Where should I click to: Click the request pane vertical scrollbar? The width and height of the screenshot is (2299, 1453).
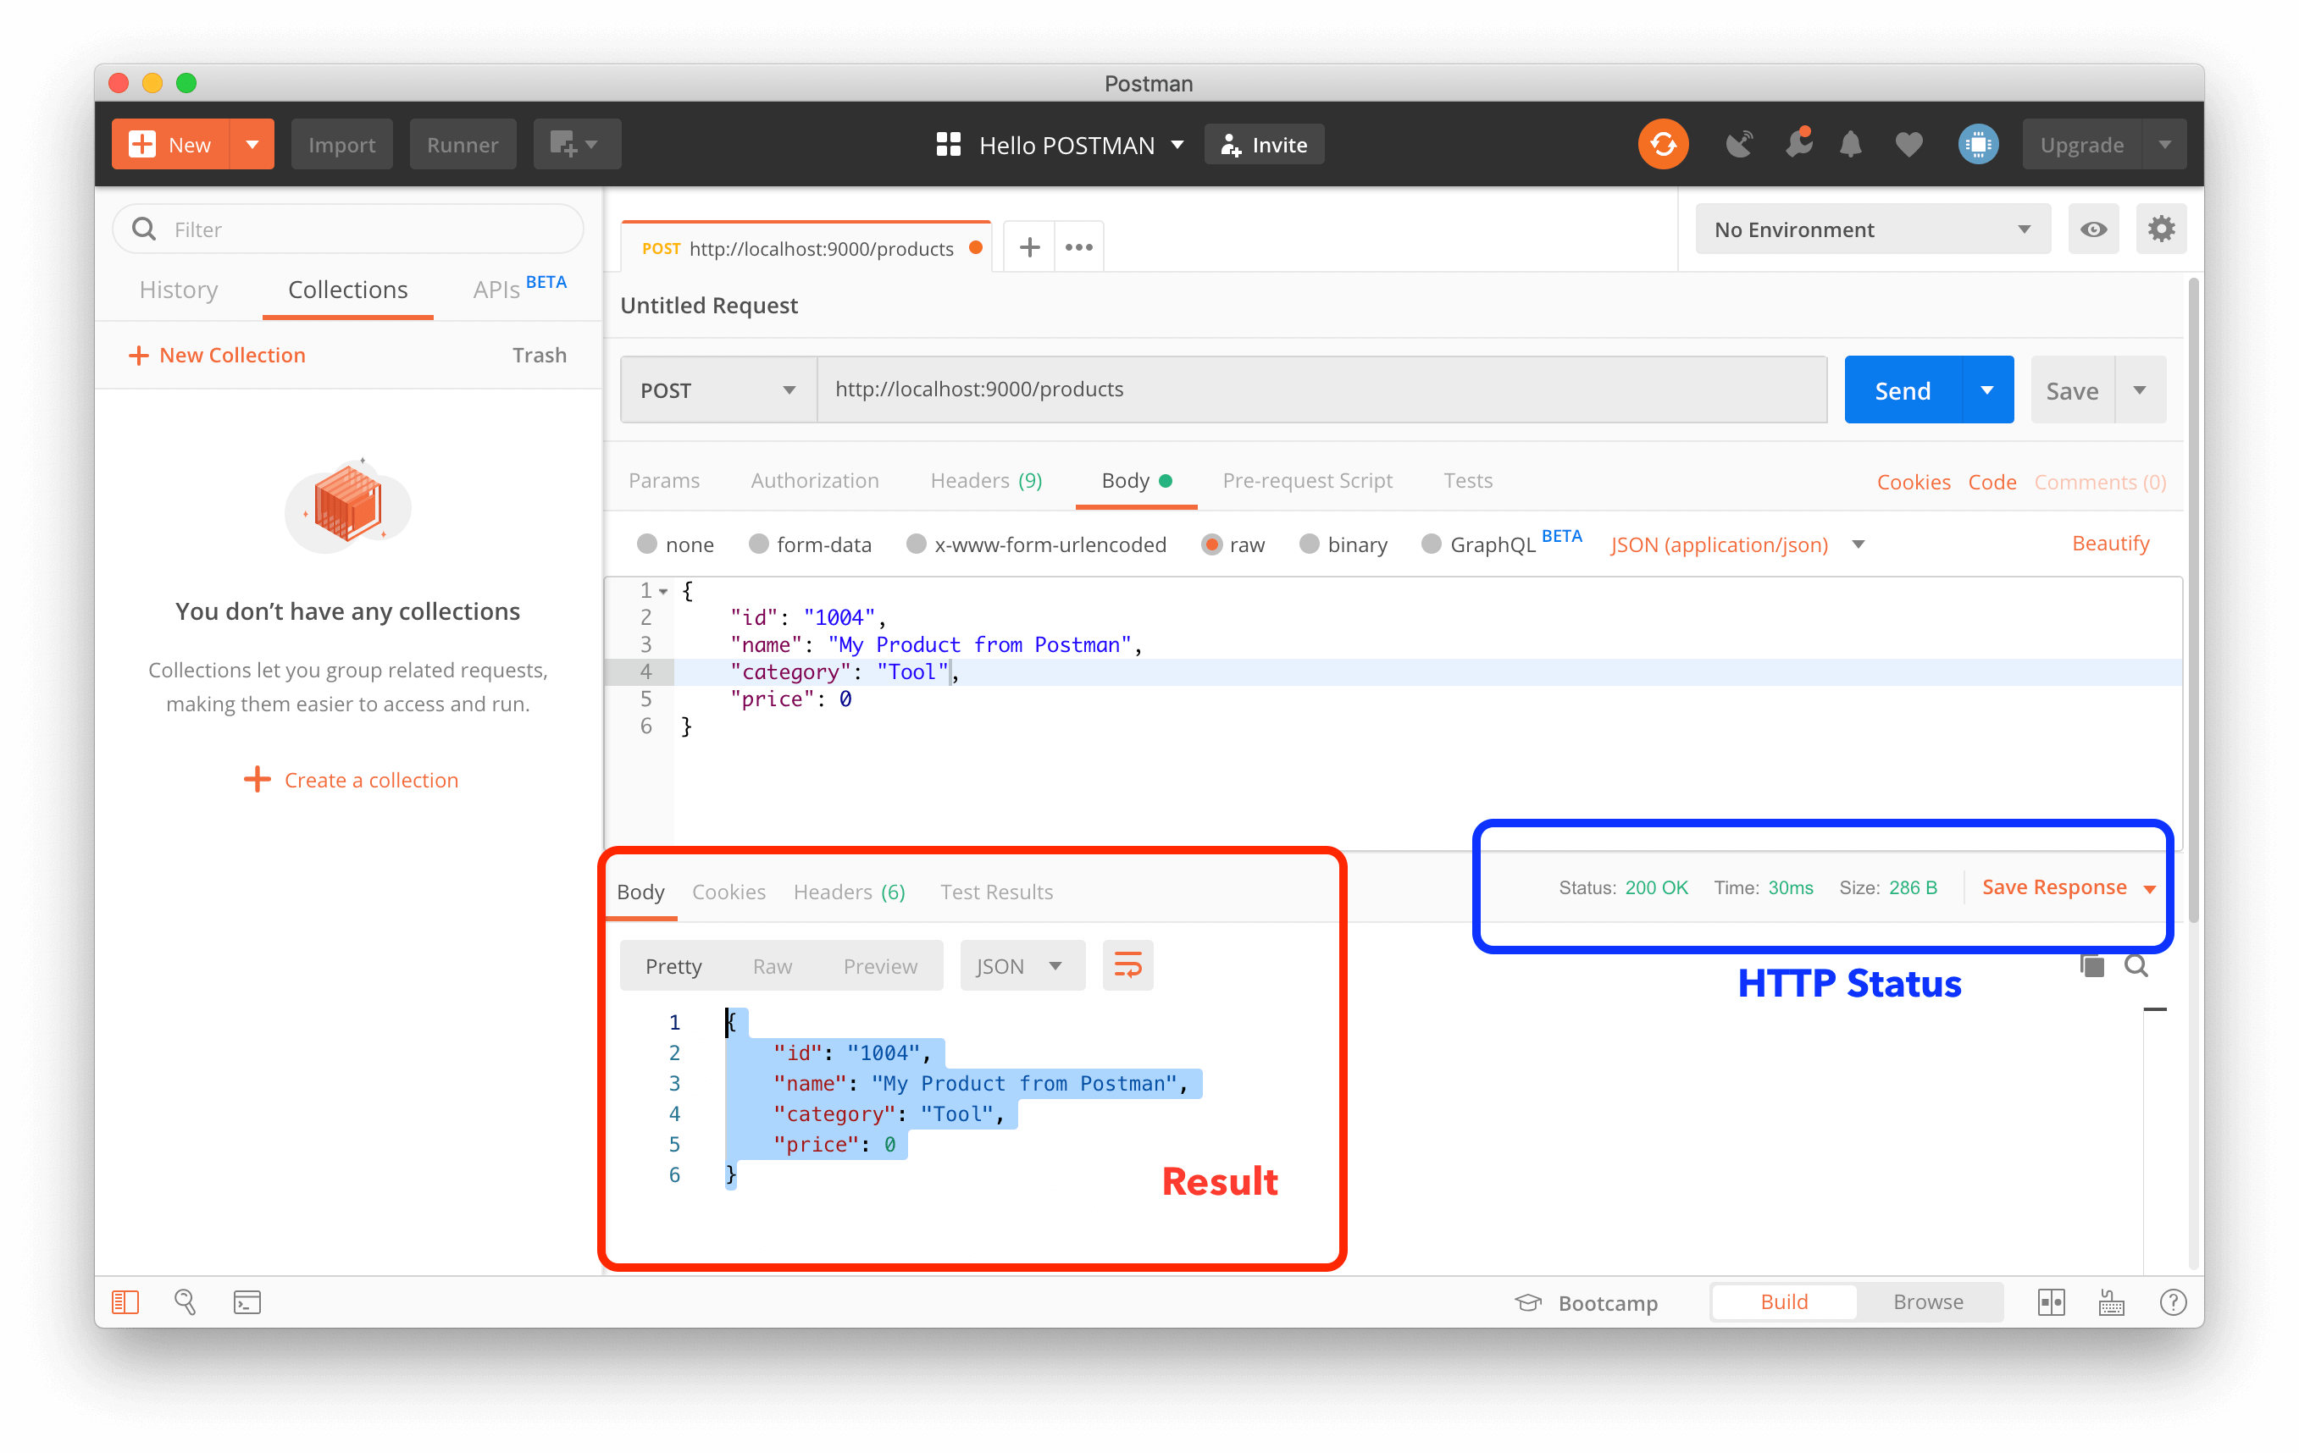tap(2193, 599)
